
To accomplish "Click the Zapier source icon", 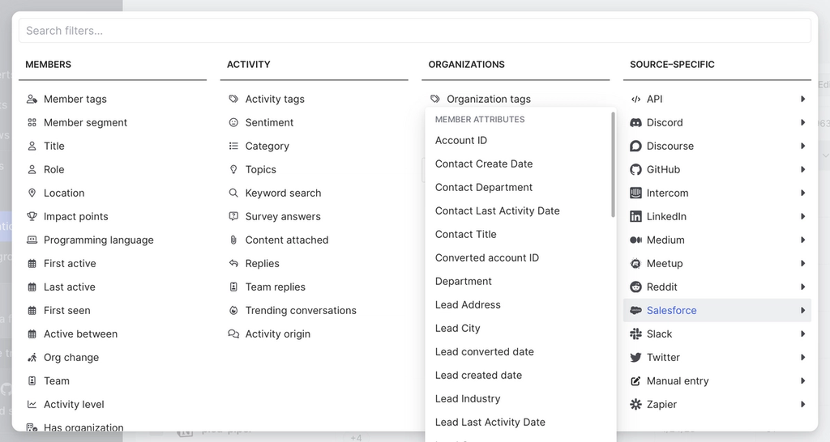I will click(636, 405).
